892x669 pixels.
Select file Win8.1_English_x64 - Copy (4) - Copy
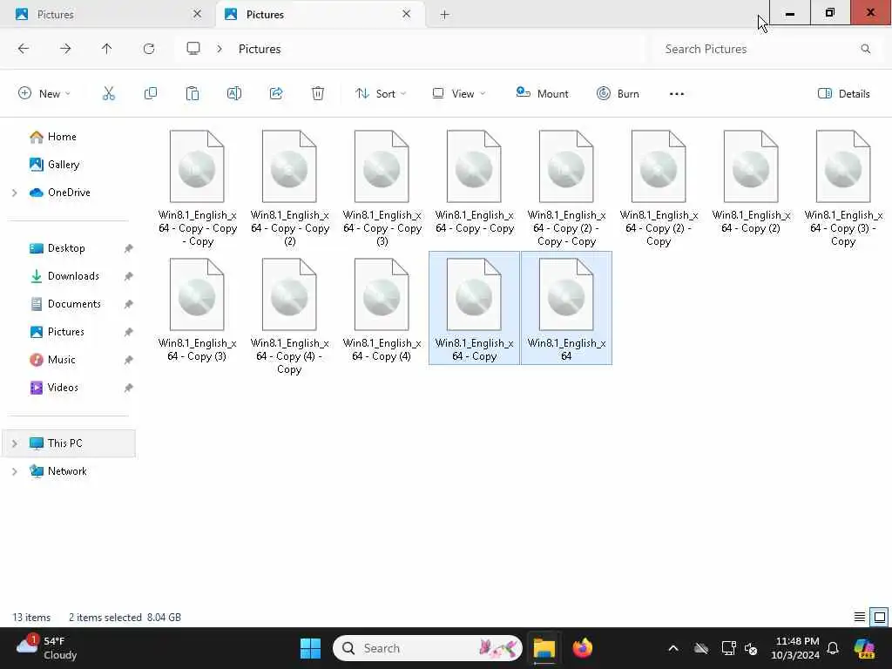click(x=289, y=315)
